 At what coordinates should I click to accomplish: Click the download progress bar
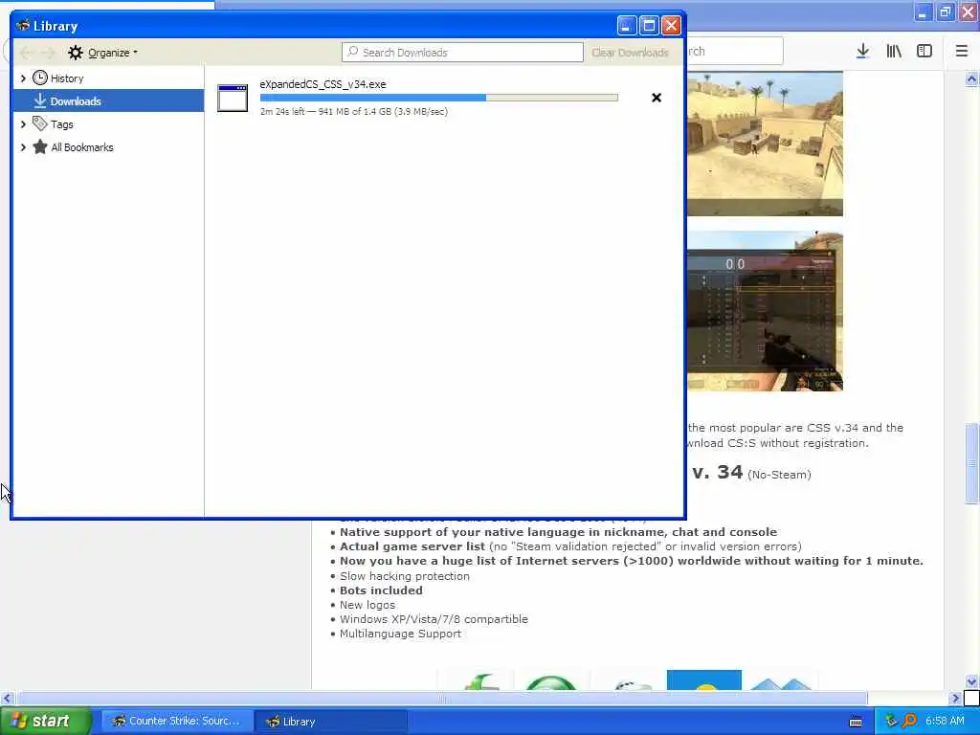438,98
